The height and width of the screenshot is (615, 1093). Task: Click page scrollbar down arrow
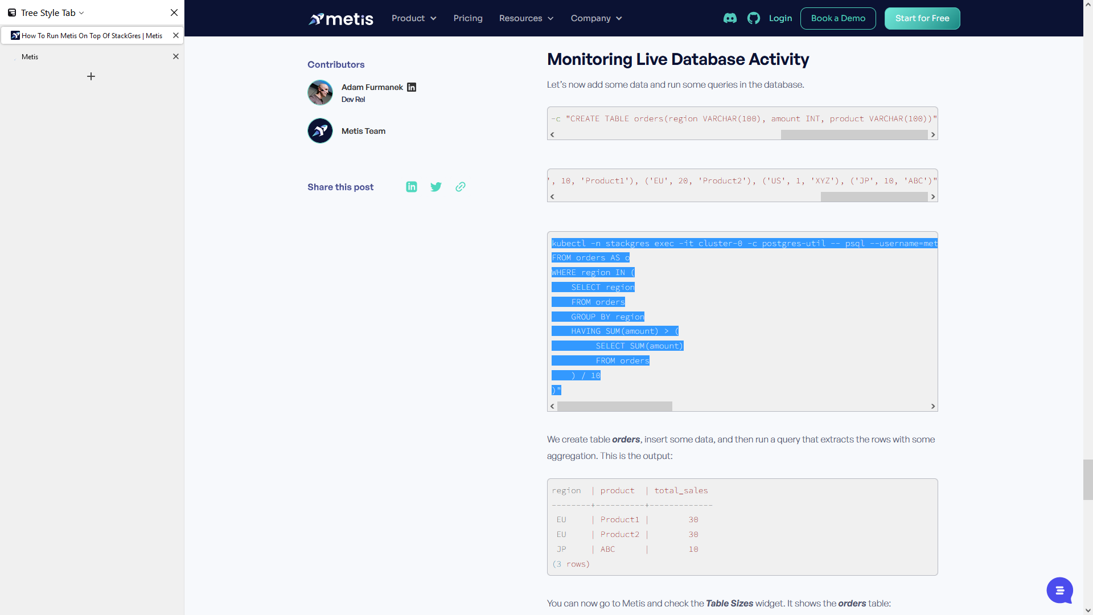pyautogui.click(x=1088, y=610)
